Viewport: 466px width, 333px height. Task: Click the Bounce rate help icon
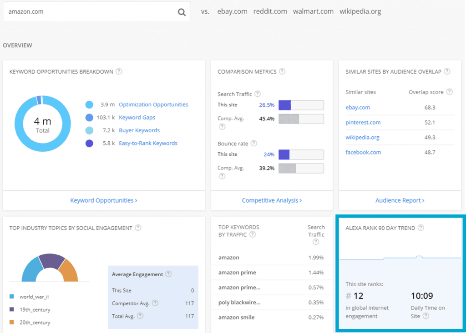pos(254,144)
